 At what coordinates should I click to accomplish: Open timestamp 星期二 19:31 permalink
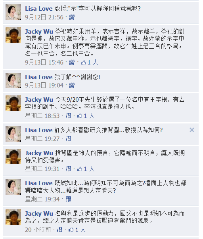[42, 169]
